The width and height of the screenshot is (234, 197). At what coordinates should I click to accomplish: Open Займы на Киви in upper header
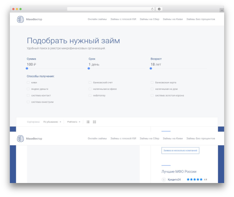click(x=173, y=19)
